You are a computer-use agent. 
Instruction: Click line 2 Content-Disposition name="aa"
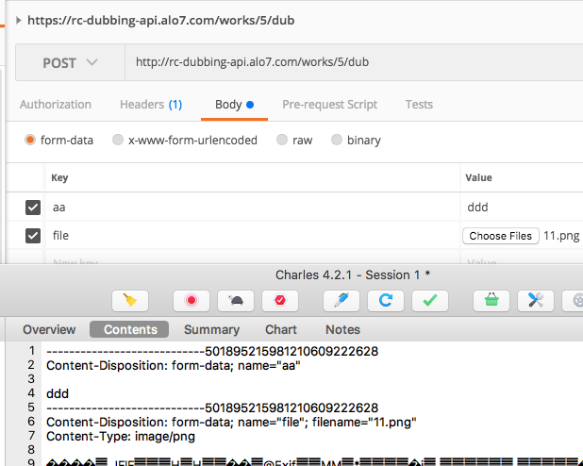(174, 366)
